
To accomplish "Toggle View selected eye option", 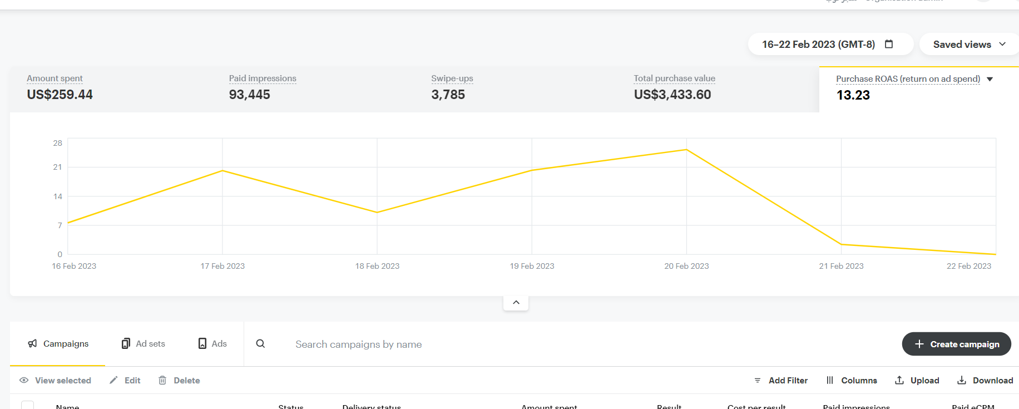I will pyautogui.click(x=24, y=381).
